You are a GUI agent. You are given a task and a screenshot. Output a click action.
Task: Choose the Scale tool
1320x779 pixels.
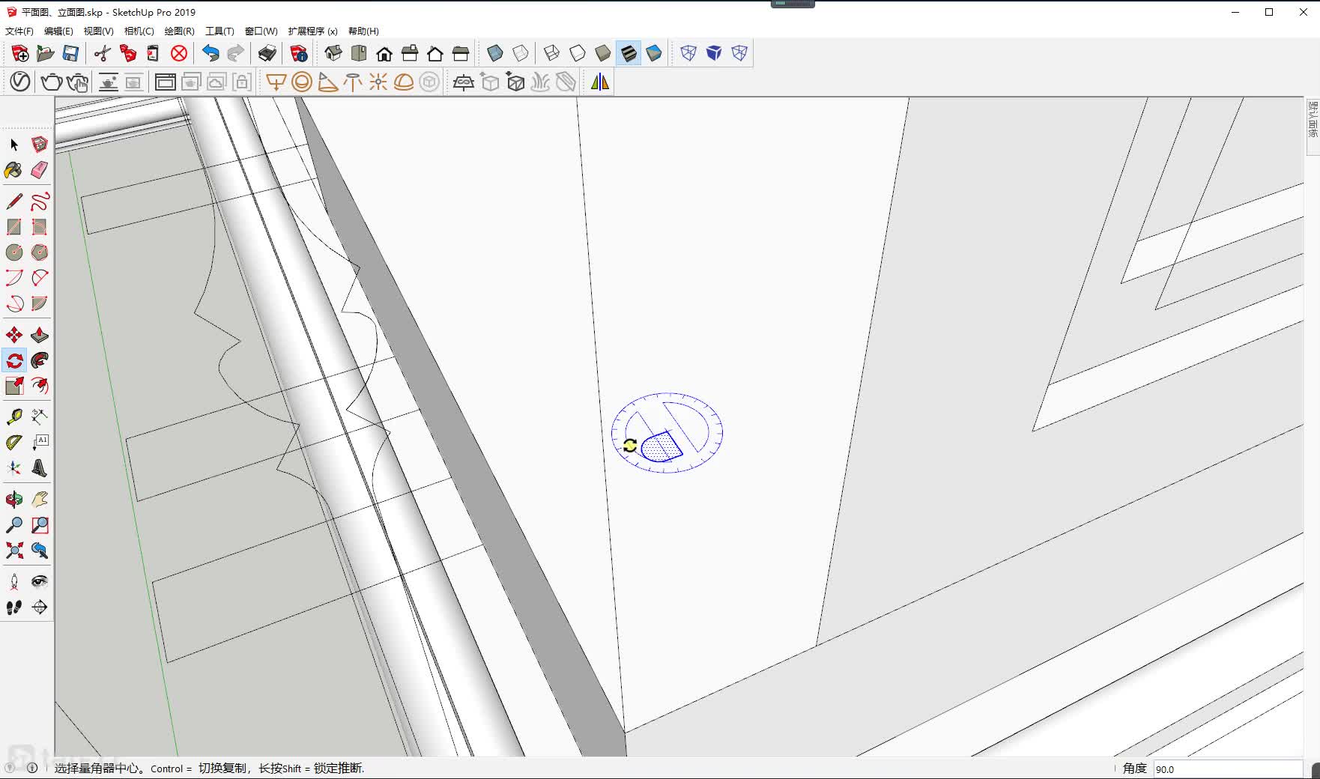click(x=14, y=386)
